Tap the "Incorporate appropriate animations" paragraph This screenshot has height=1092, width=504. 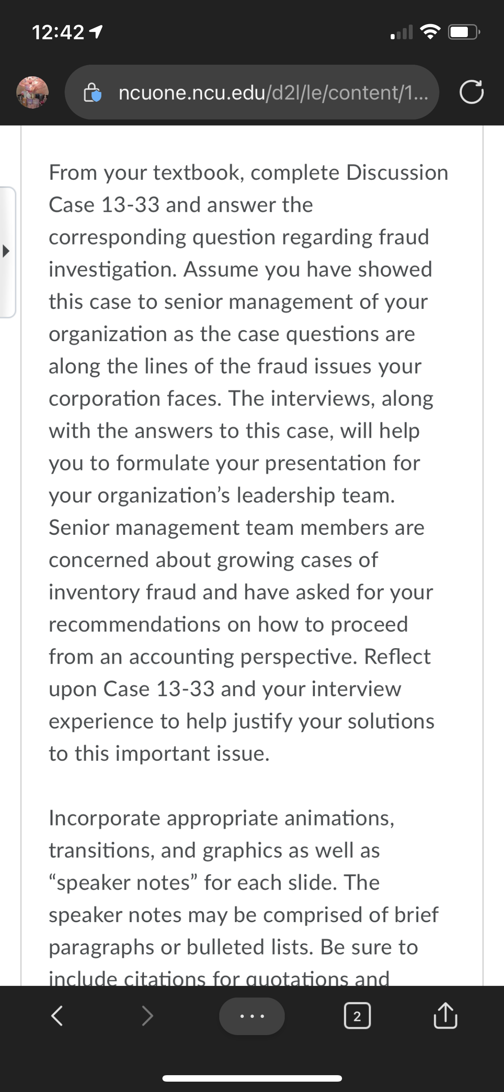221,818
